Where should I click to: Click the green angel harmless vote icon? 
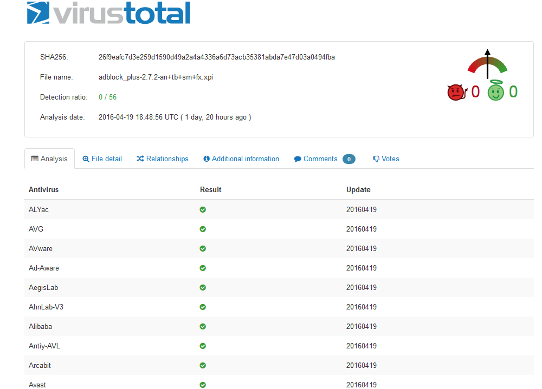point(496,90)
